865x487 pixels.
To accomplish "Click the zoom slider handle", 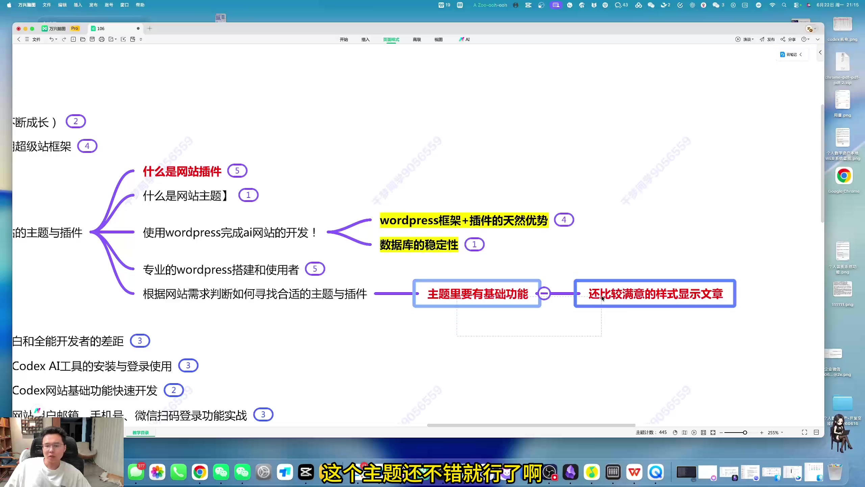I will click(745, 433).
